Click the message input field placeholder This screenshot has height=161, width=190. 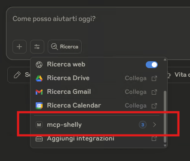coord(54,19)
